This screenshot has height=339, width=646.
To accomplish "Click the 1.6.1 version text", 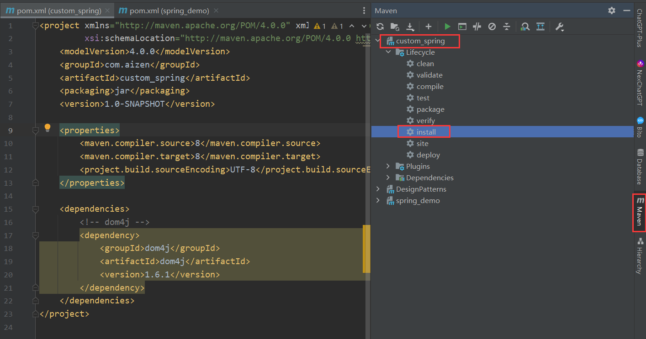I will [157, 275].
